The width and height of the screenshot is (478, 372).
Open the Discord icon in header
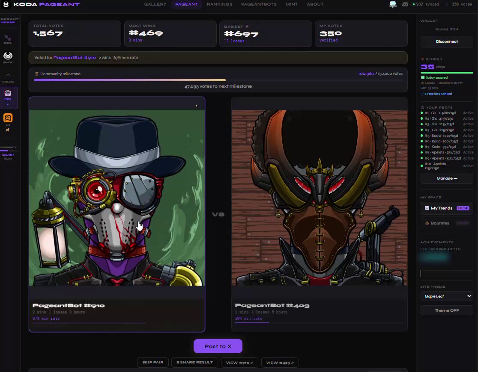point(405,5)
